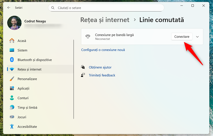
Task: Select Rețea și internet in sidebar
Action: point(30,69)
